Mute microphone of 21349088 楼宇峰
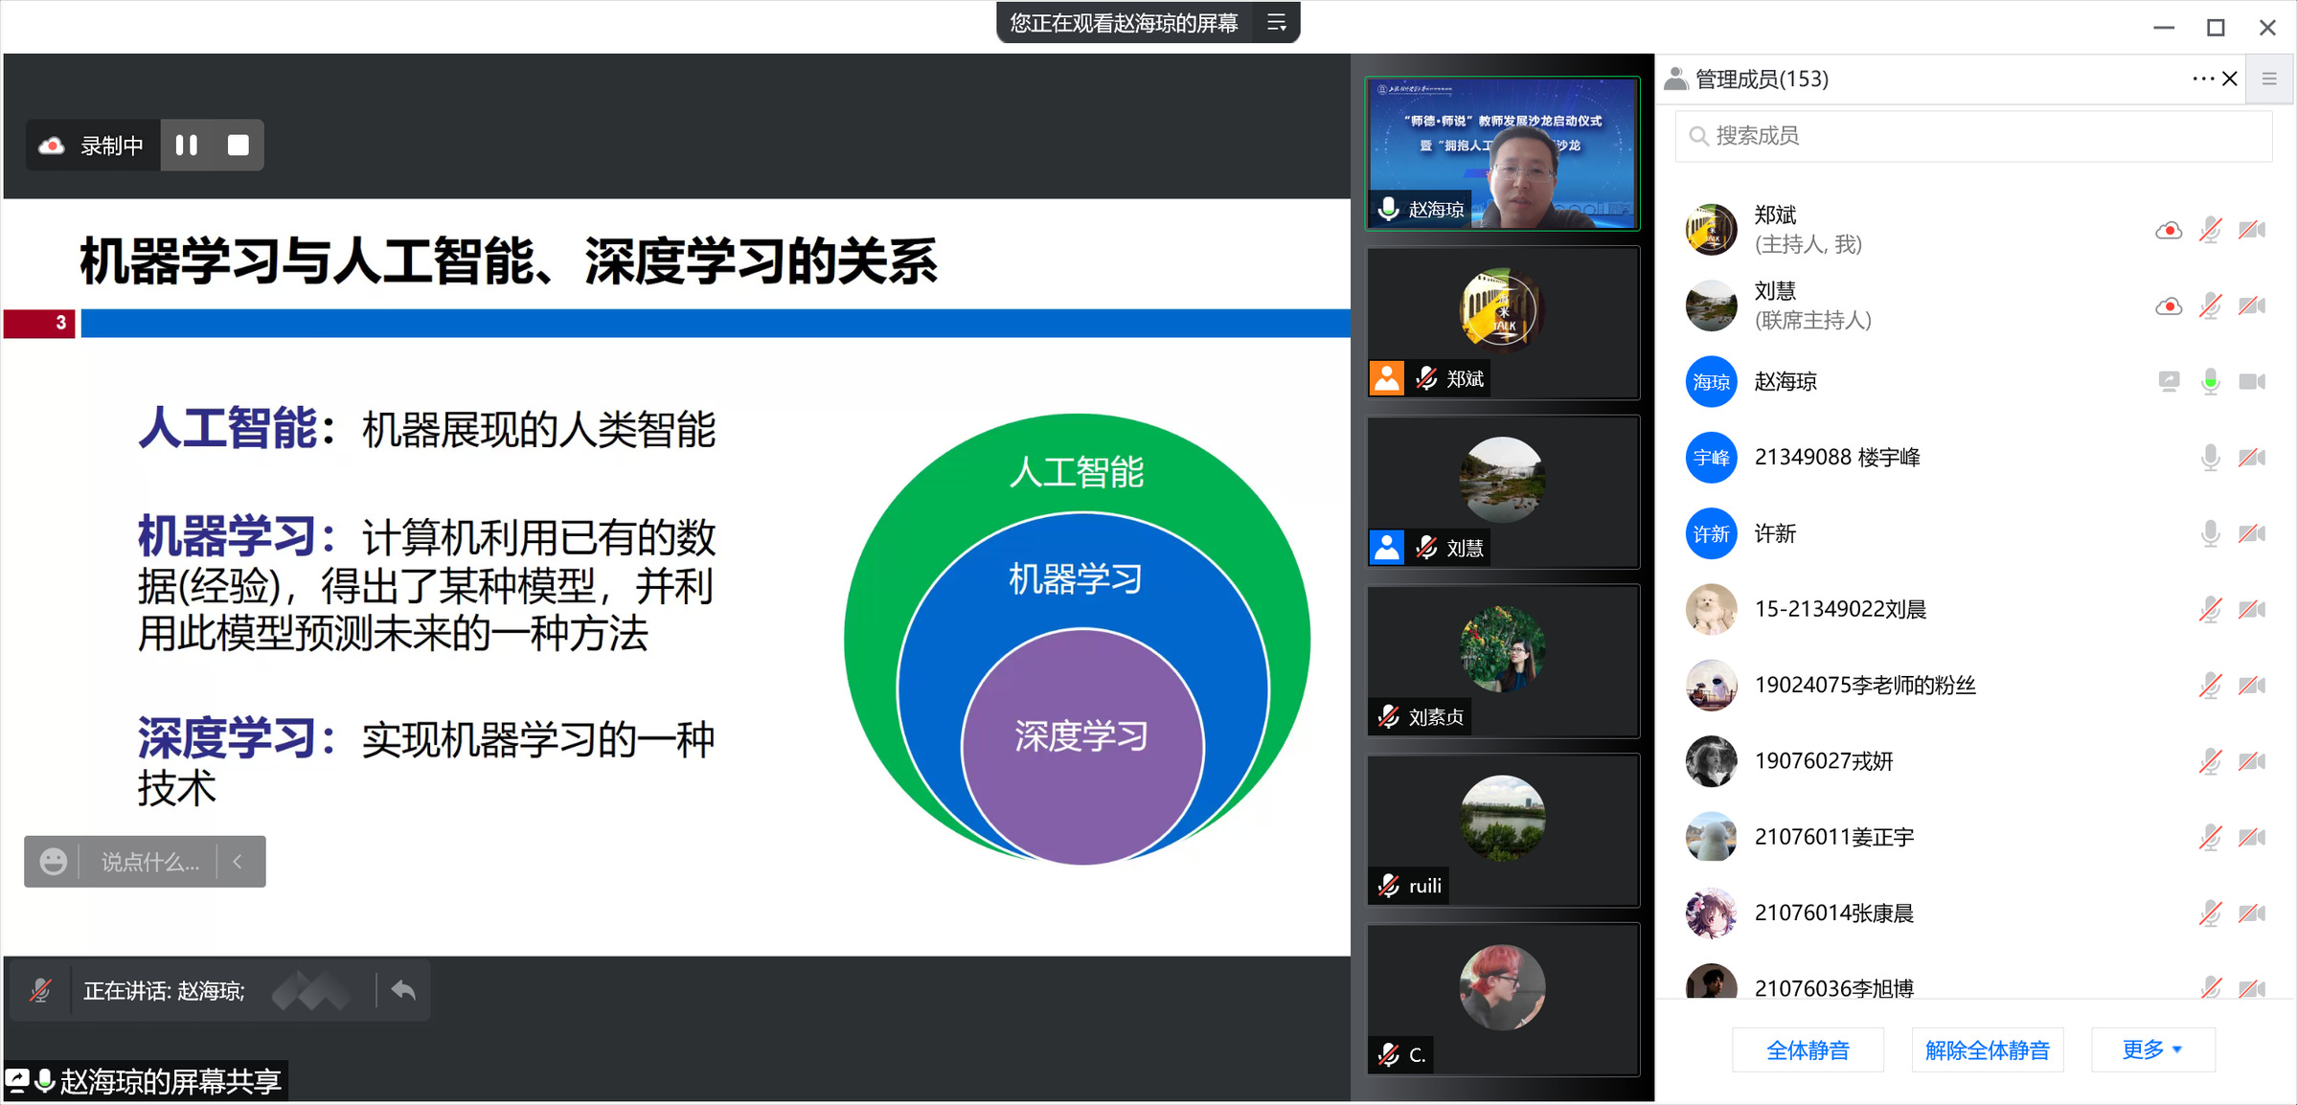This screenshot has width=2297, height=1105. (x=2210, y=458)
